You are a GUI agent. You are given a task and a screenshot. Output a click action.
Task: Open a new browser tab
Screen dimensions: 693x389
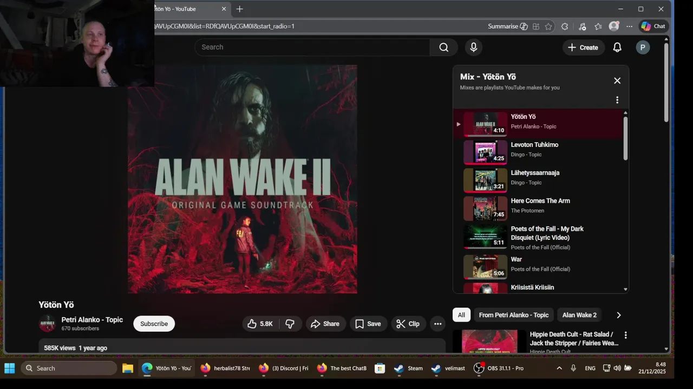239,9
